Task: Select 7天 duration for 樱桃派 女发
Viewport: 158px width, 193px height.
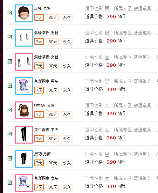Action: pyautogui.click(x=39, y=114)
